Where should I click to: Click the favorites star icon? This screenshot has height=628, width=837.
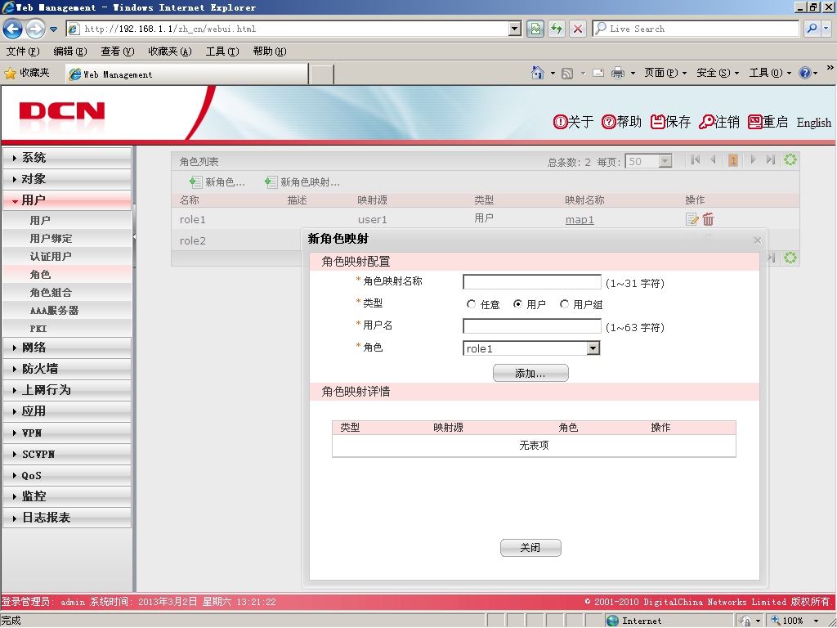click(x=10, y=74)
